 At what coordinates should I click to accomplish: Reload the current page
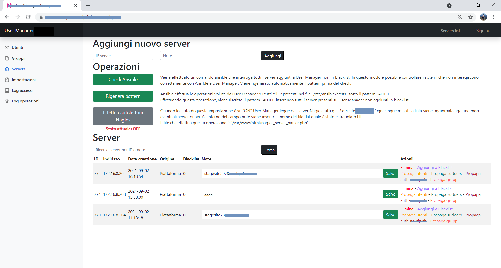[x=28, y=17]
